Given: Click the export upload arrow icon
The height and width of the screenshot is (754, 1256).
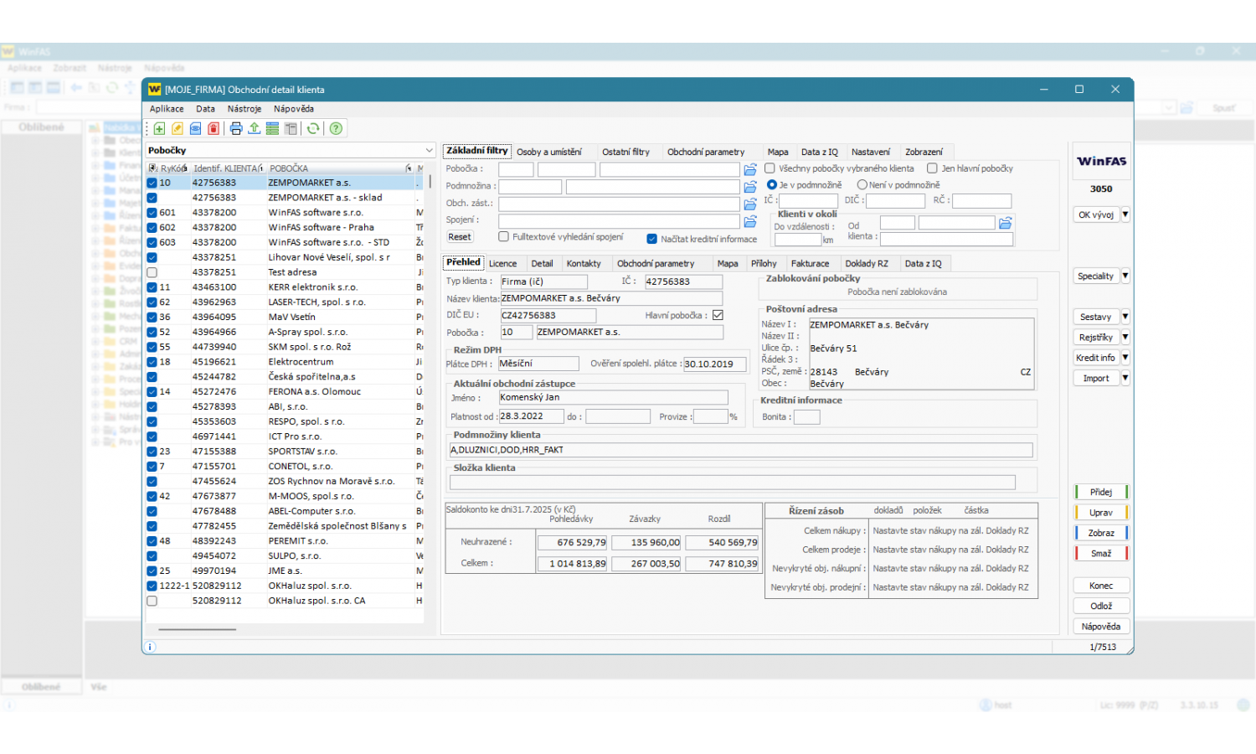Looking at the screenshot, I should coord(254,129).
